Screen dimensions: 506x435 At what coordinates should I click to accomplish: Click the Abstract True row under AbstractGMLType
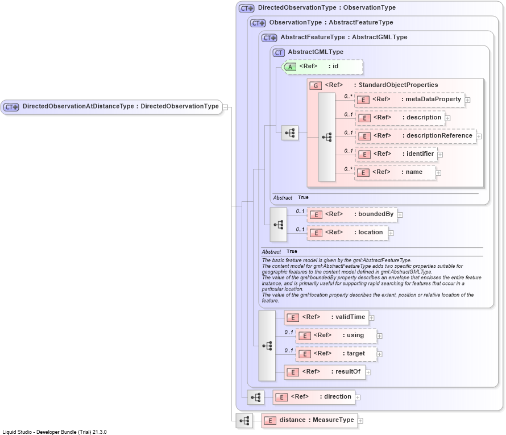[x=291, y=197]
